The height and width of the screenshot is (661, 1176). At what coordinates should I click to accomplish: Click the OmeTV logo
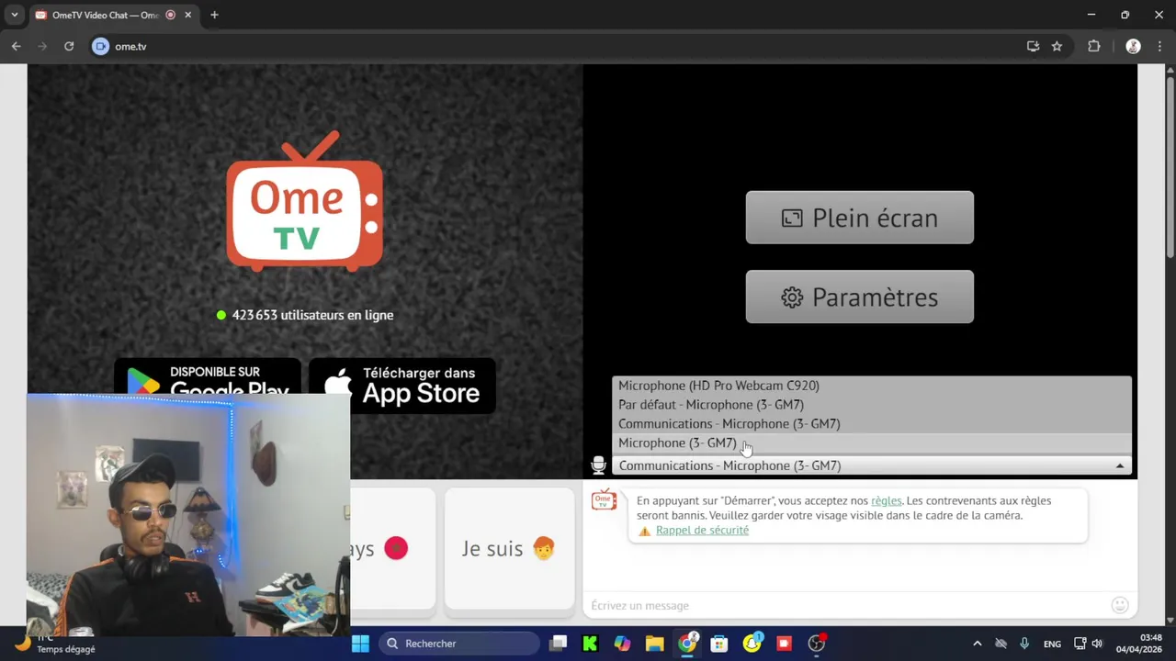tap(304, 202)
